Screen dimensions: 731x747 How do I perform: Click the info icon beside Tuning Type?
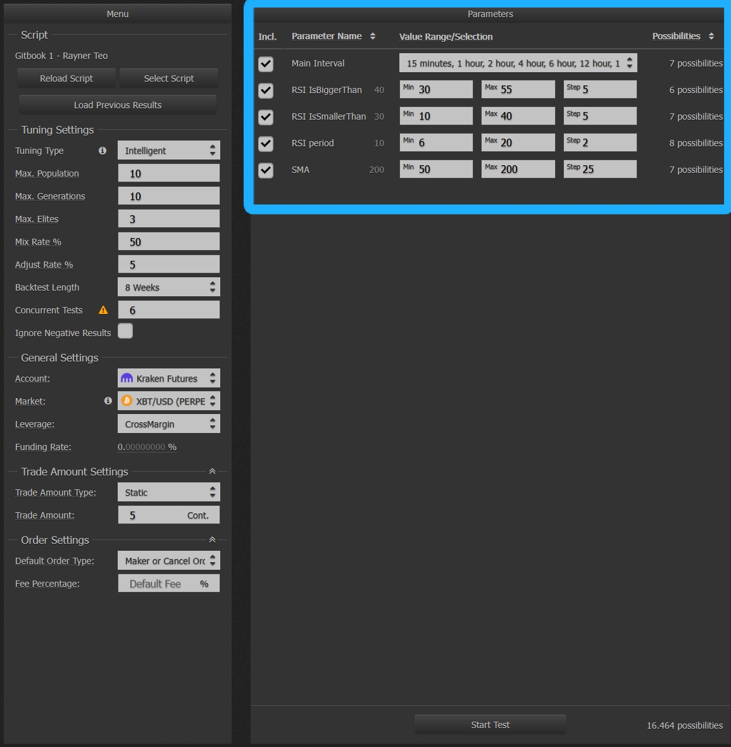click(x=103, y=151)
